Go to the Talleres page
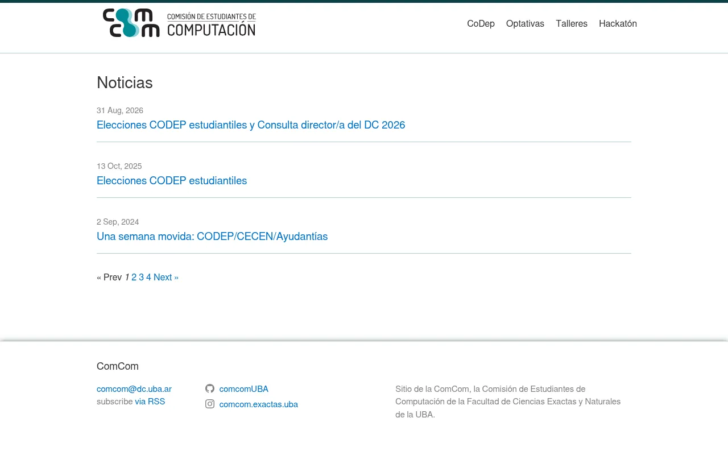The image size is (728, 455). (572, 23)
